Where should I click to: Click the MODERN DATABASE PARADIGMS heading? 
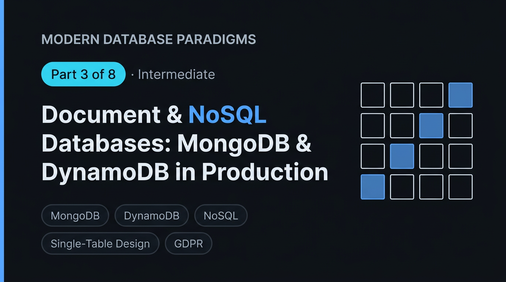(x=149, y=40)
